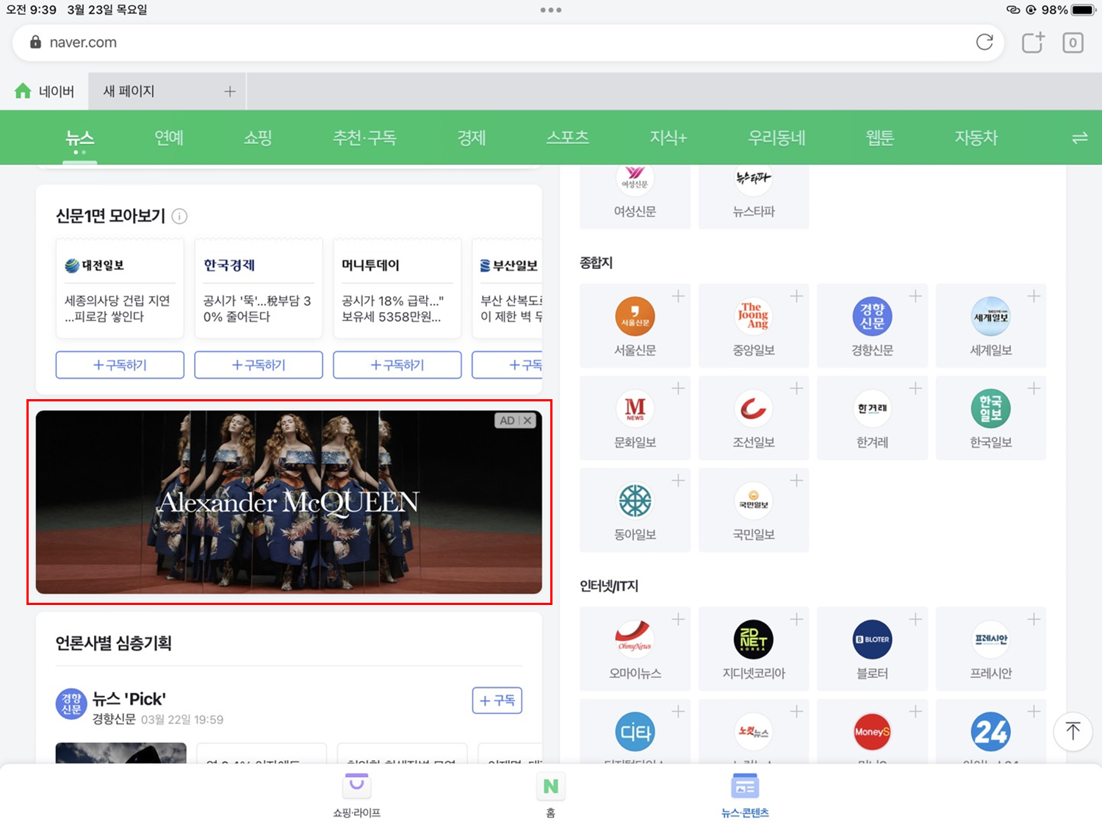The width and height of the screenshot is (1102, 827).
Task: Open 한겨레 logo
Action: point(872,409)
